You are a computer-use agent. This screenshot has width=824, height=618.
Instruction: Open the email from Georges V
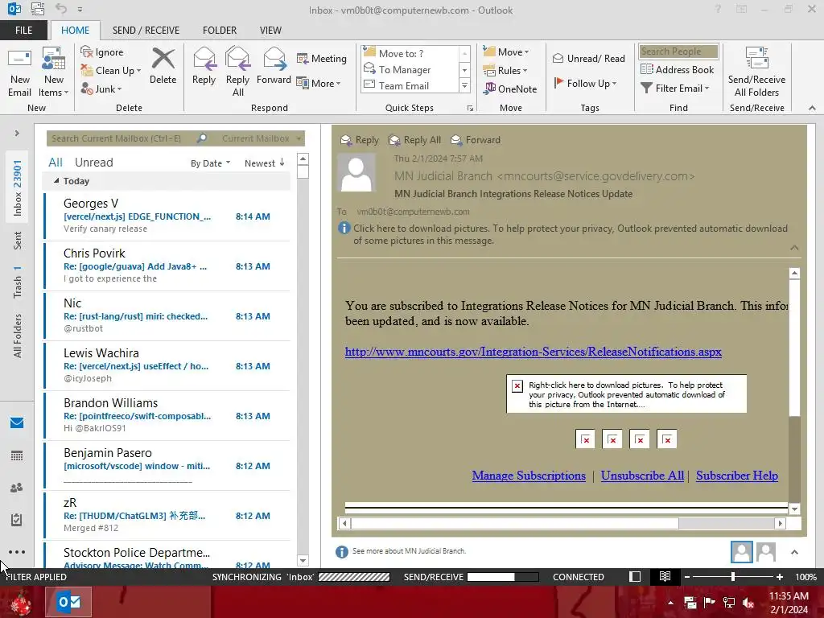pos(167,216)
